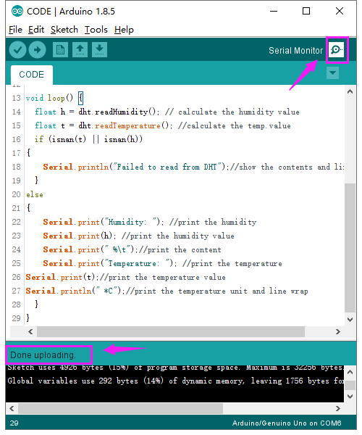Save the sketch with Save icon

(99, 50)
